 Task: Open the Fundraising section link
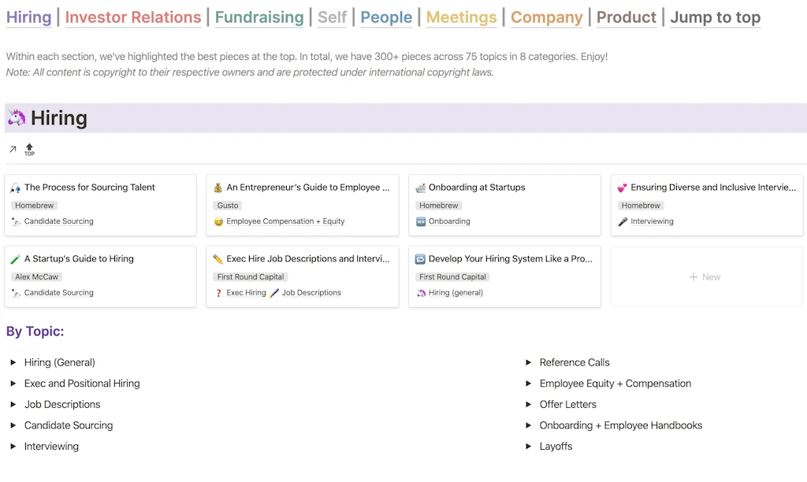(259, 17)
